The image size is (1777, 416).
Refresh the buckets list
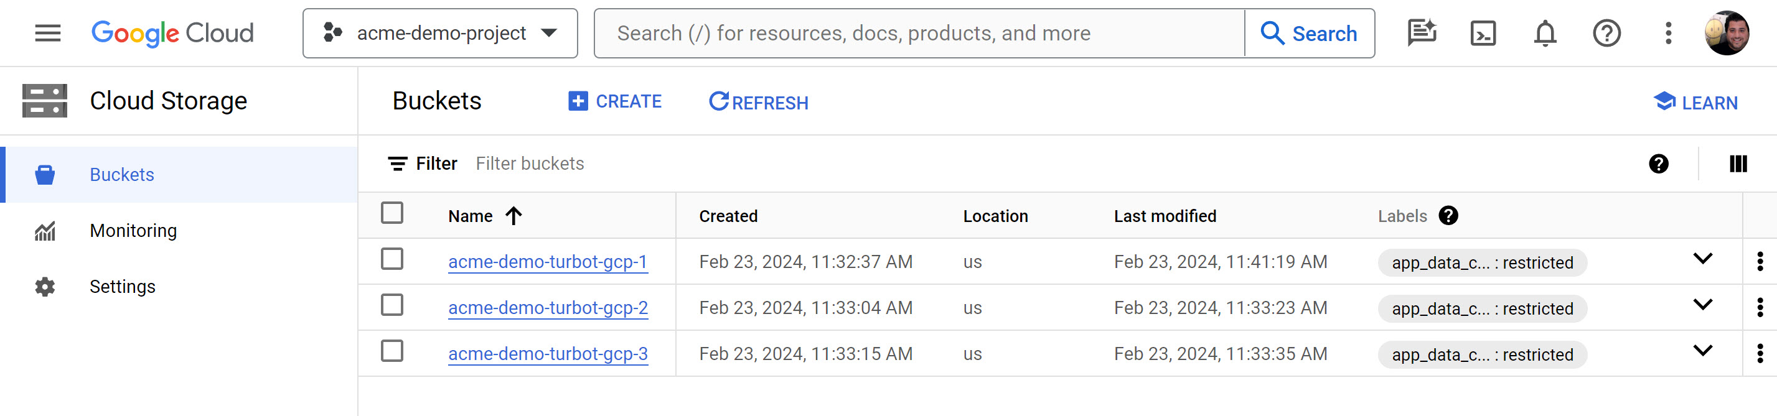click(758, 102)
